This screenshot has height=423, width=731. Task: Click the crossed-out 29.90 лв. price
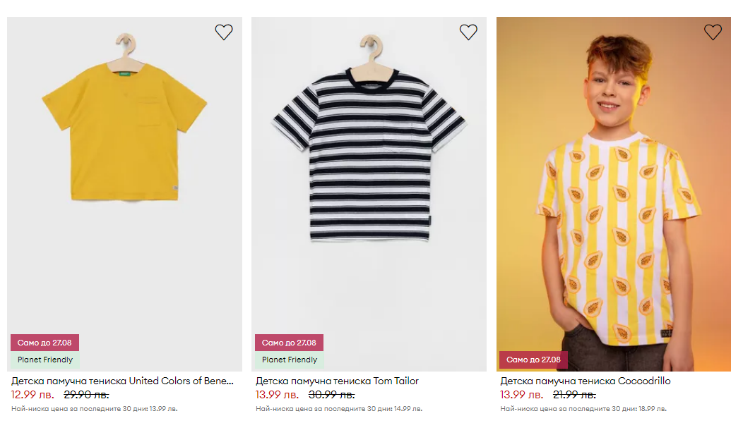click(x=86, y=395)
